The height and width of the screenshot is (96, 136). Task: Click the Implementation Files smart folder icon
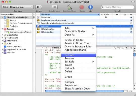[5, 49]
